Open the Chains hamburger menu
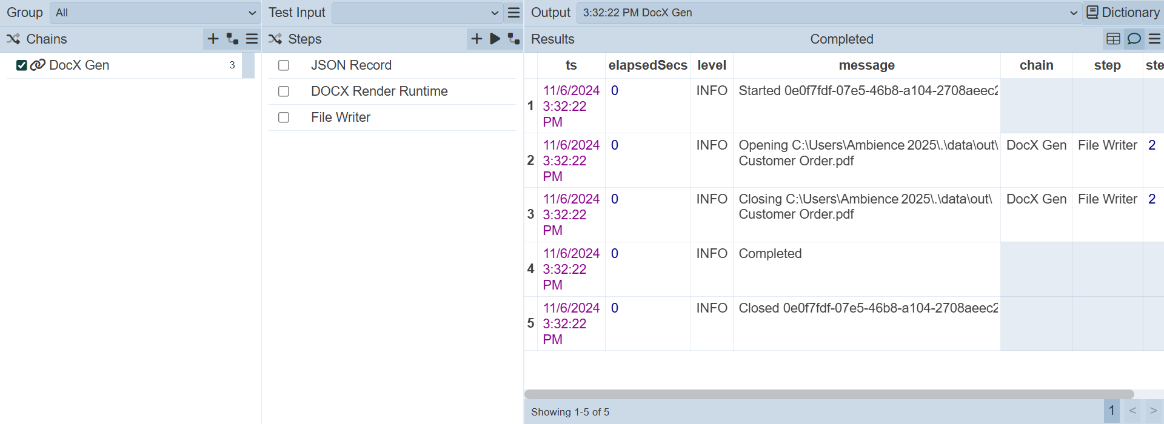This screenshot has height=424, width=1164. (252, 39)
